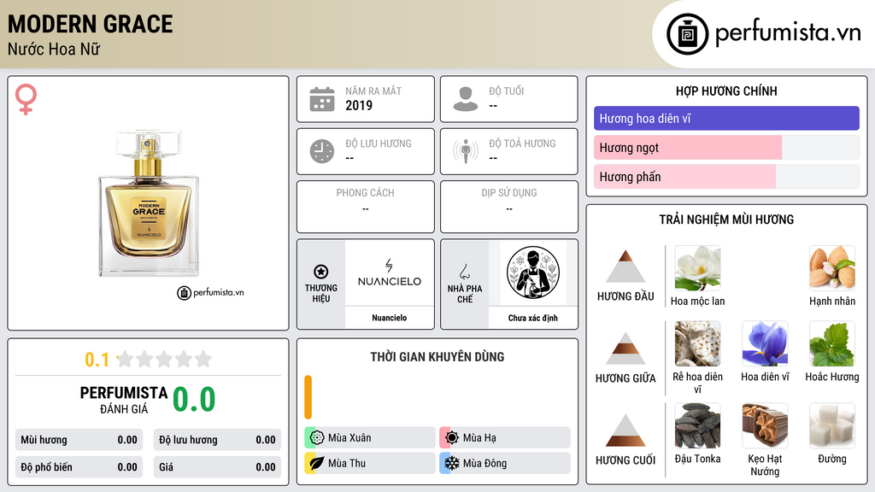
Task: Select the Hương phấn accord bar
Action: [726, 176]
